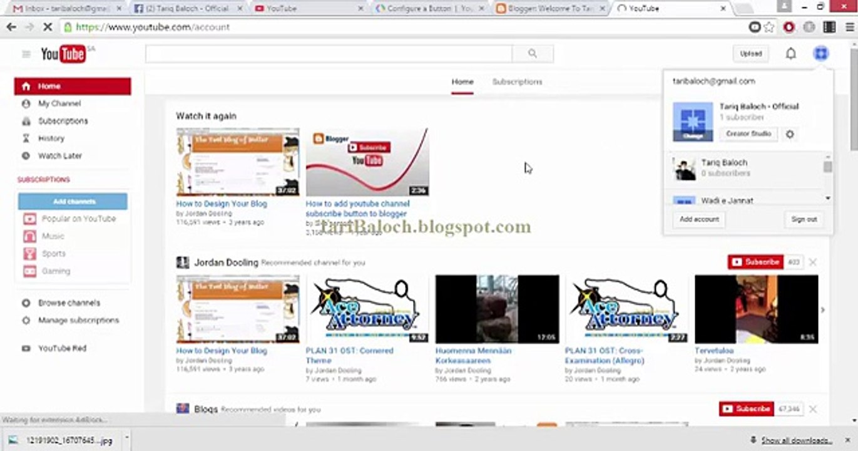Click the Gaming channel icon
This screenshot has height=451, width=858.
(x=29, y=271)
